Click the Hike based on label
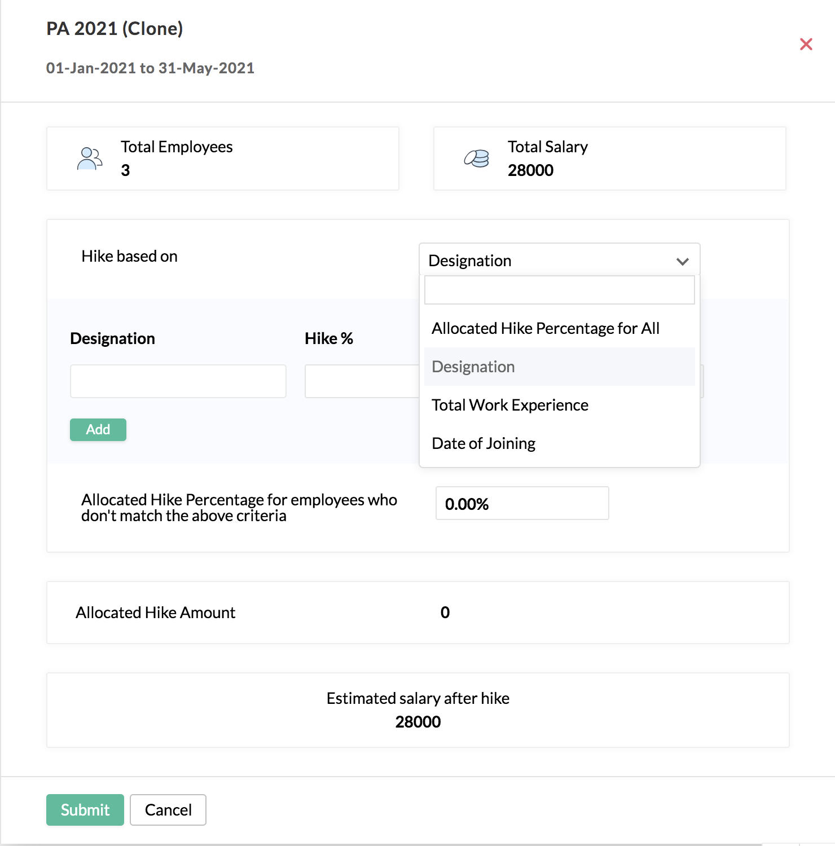Image resolution: width=835 pixels, height=846 pixels. pyautogui.click(x=129, y=256)
